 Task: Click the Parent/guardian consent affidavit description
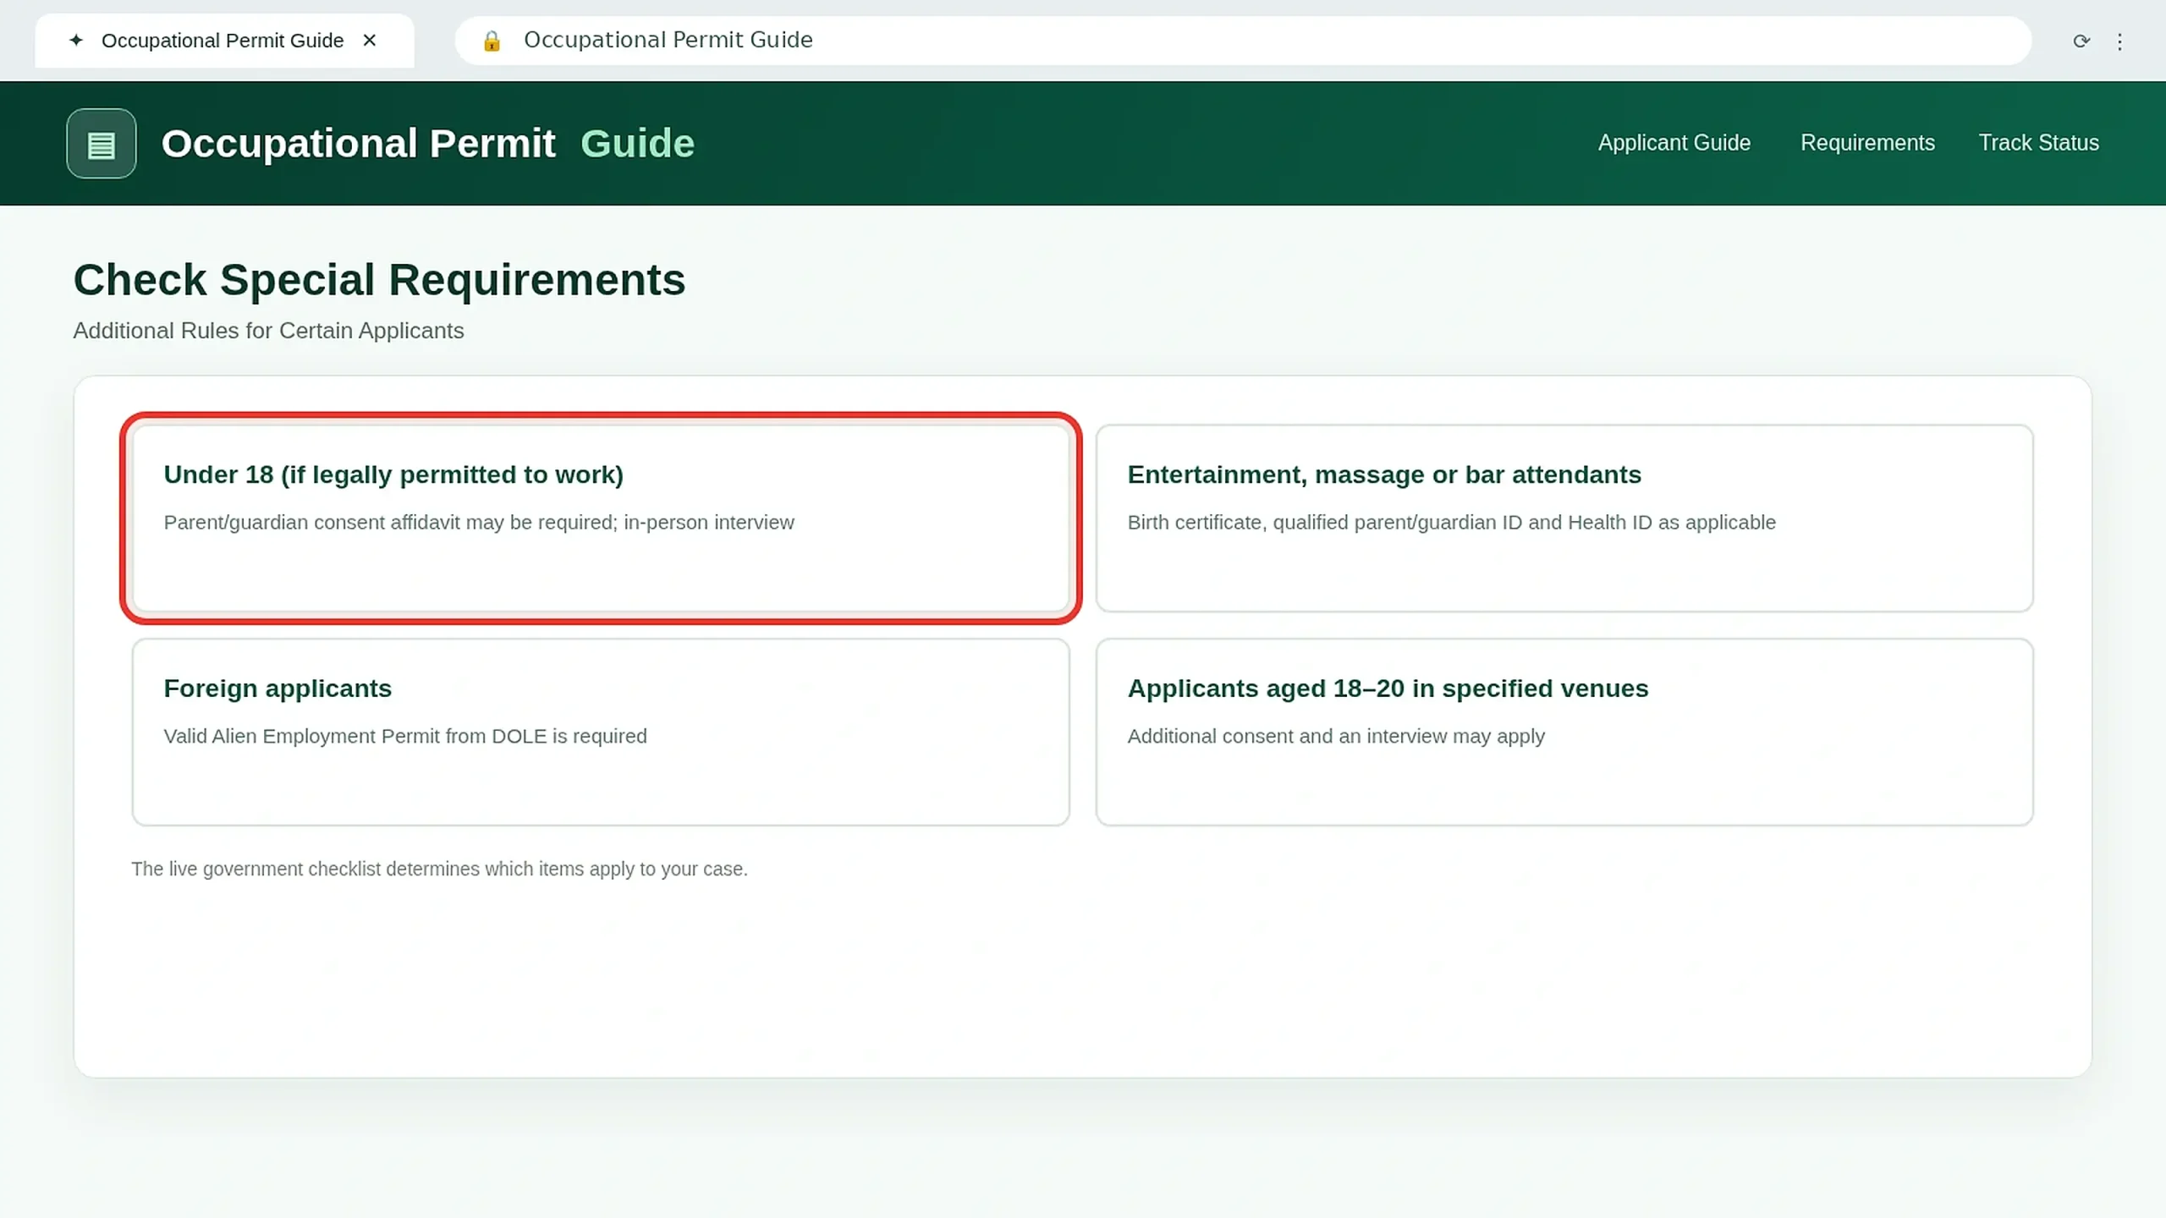479,523
